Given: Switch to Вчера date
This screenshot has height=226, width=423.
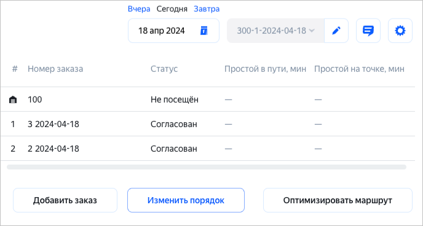Looking at the screenshot, I should click(139, 9).
